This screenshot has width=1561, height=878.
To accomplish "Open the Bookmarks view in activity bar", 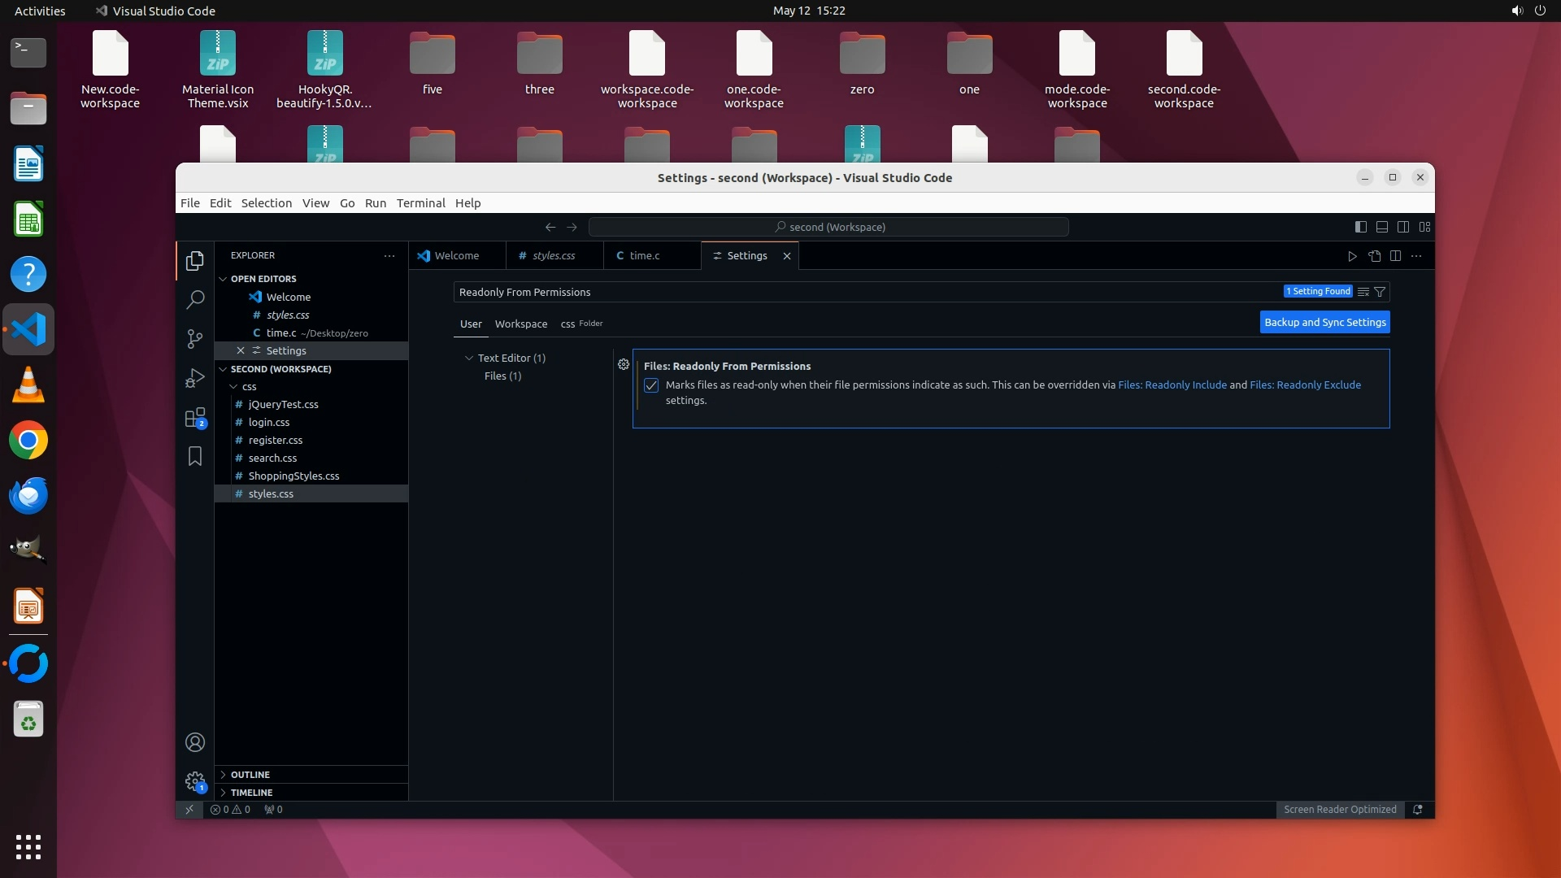I will point(195,457).
